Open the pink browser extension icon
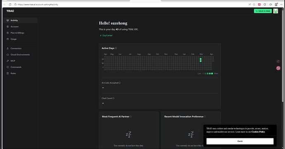 tap(259, 5)
